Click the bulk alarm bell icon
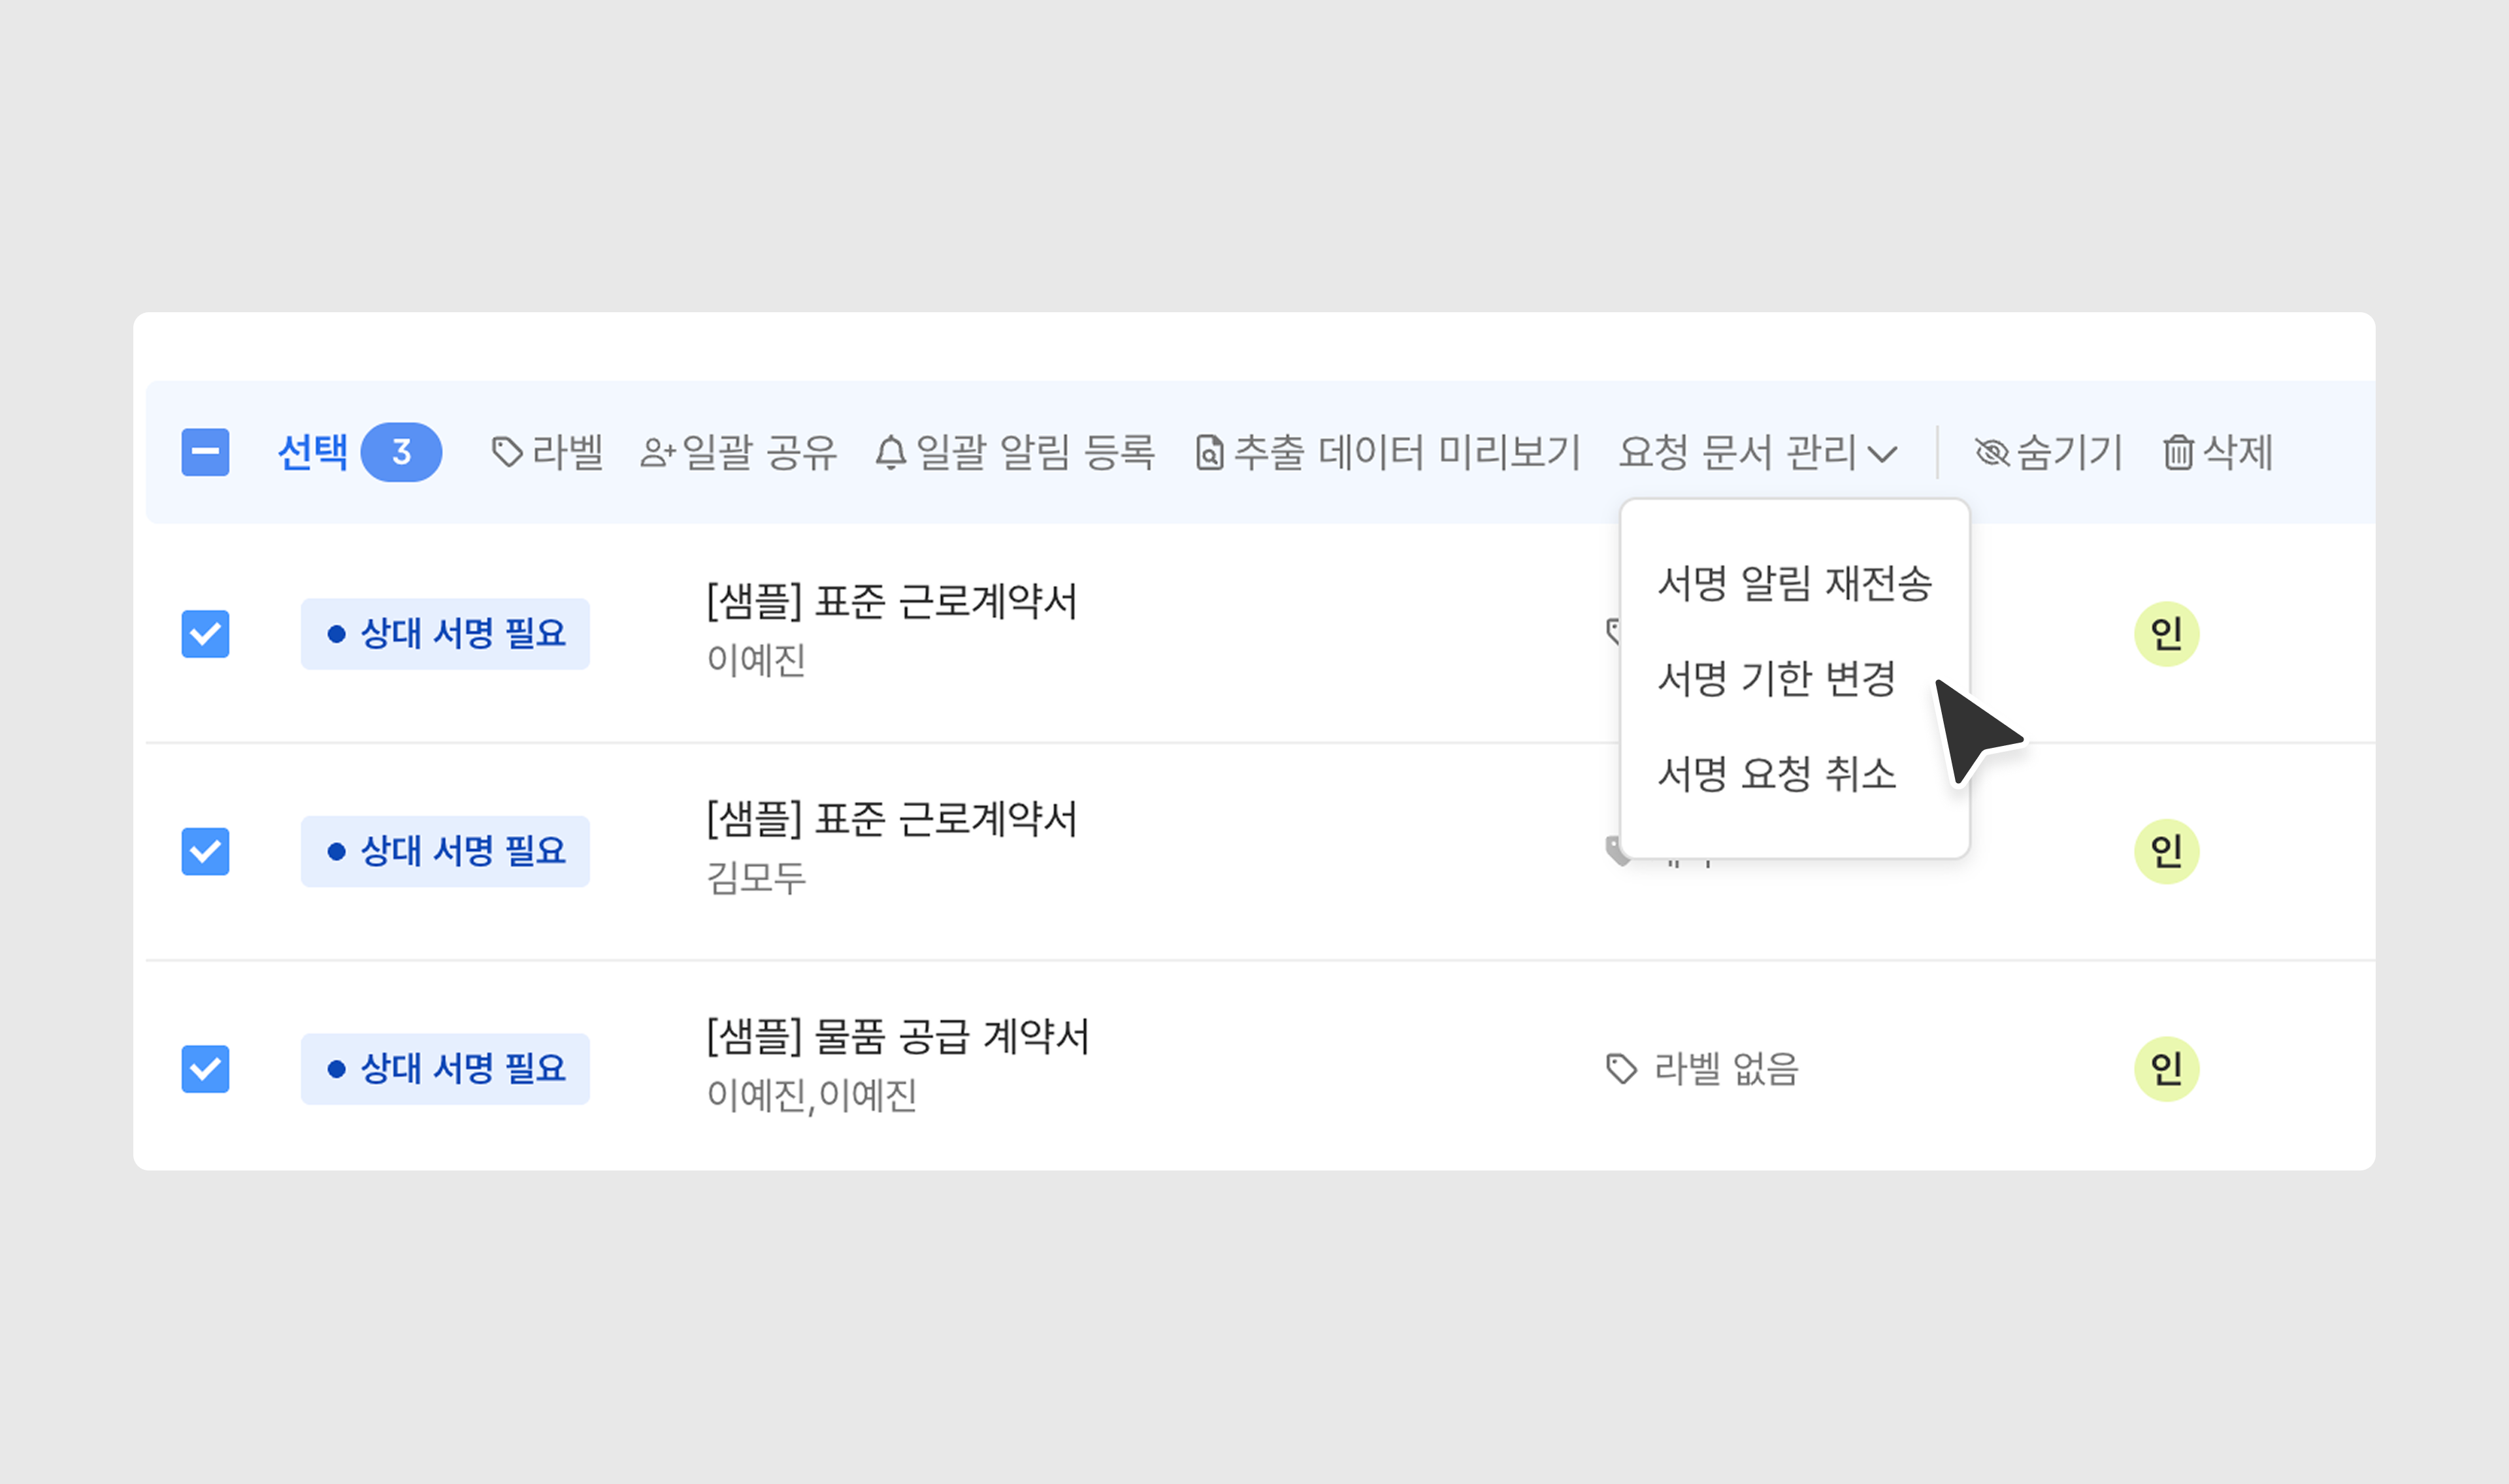The height and width of the screenshot is (1484, 2509). (890, 453)
